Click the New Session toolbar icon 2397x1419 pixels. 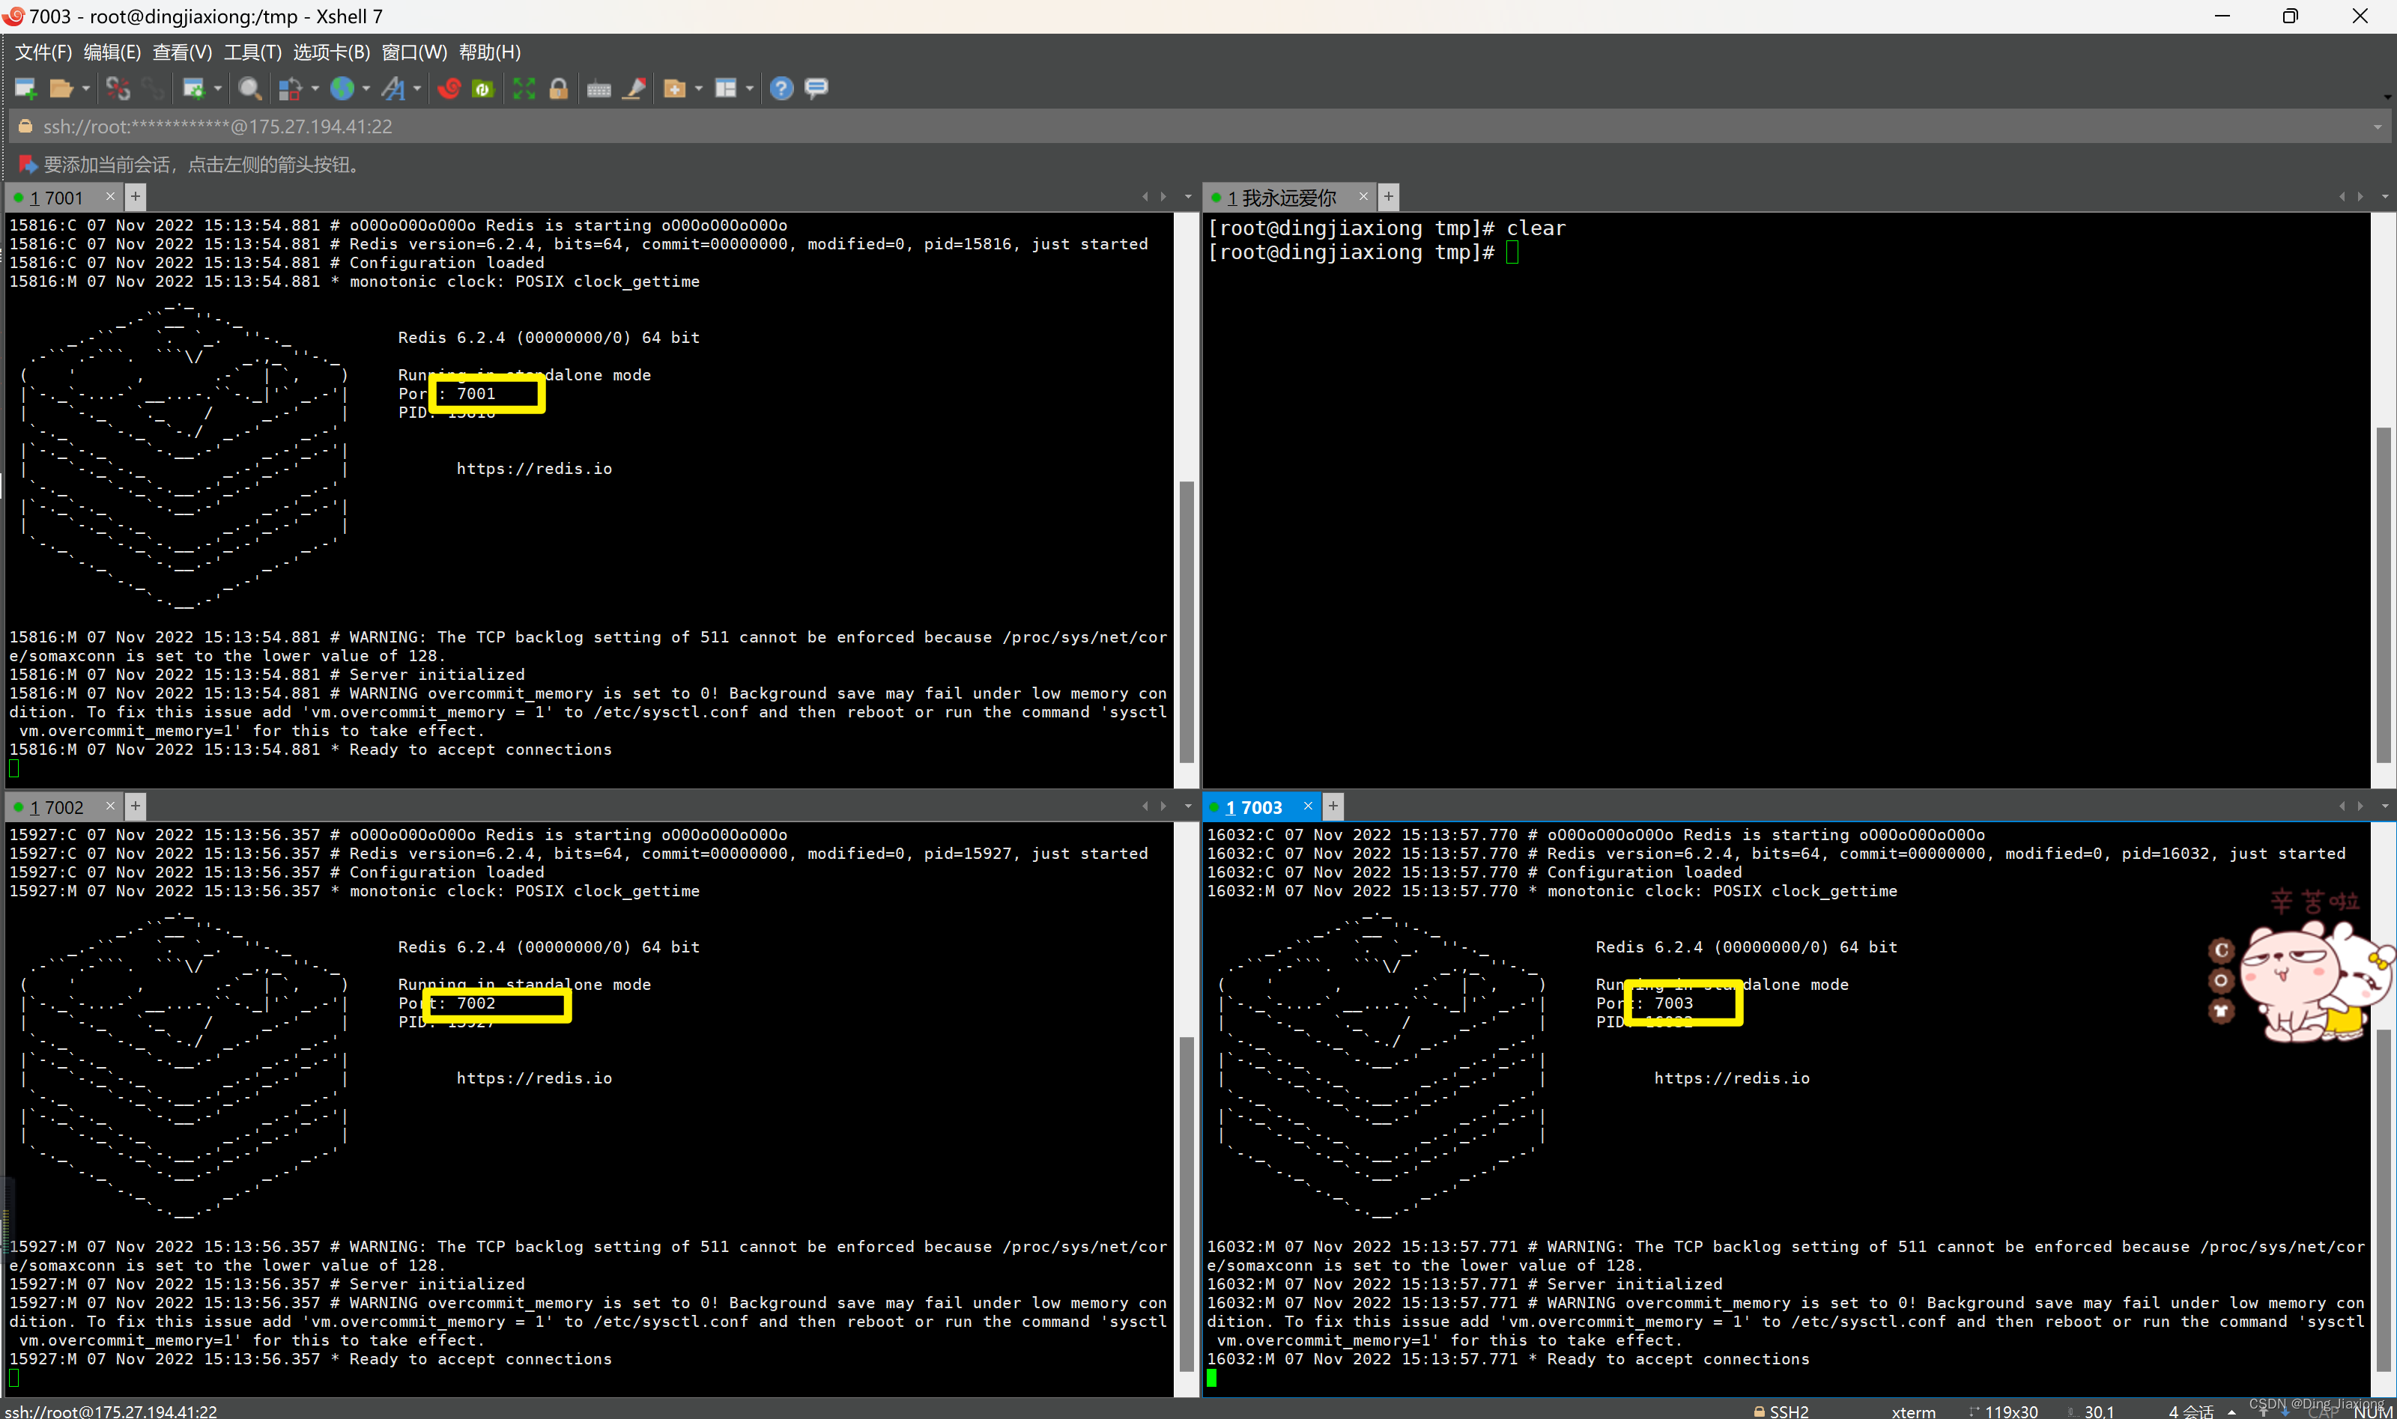coord(25,89)
